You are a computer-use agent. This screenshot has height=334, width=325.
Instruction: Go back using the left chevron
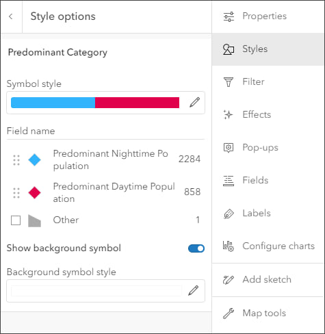pyautogui.click(x=11, y=16)
